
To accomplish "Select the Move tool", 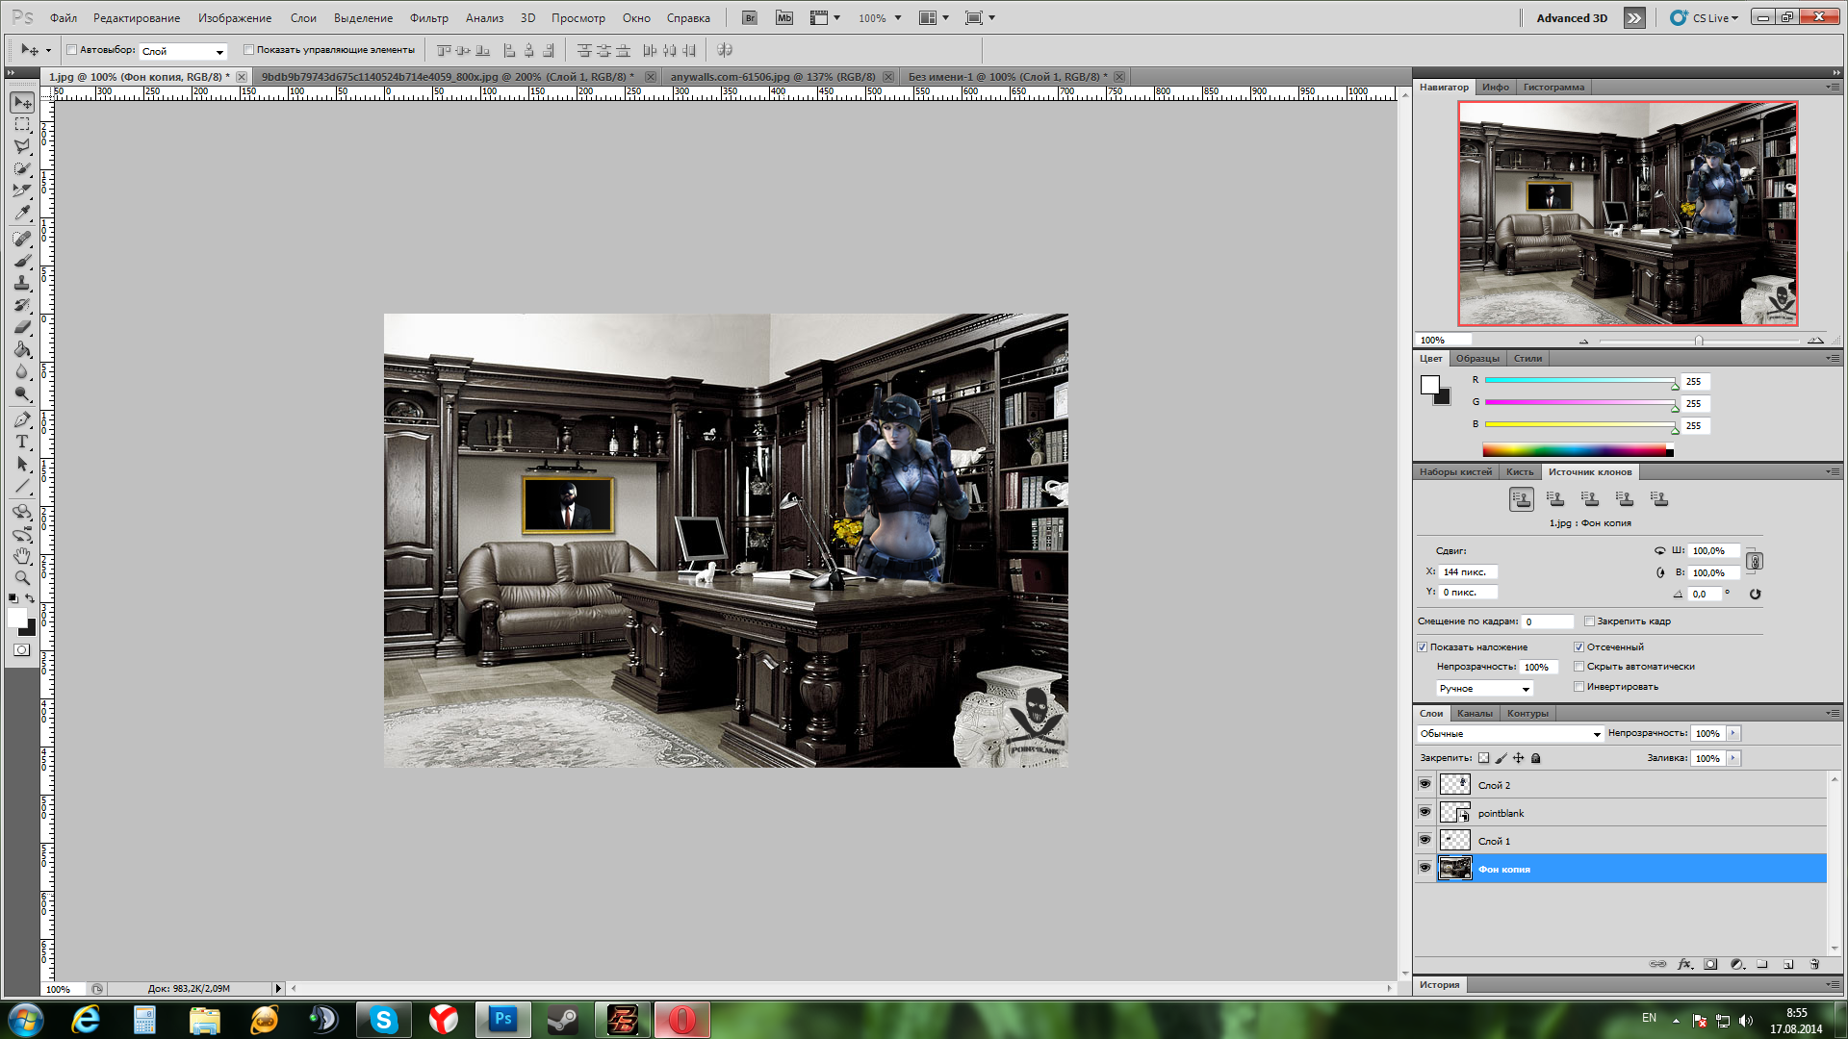I will tap(22, 103).
